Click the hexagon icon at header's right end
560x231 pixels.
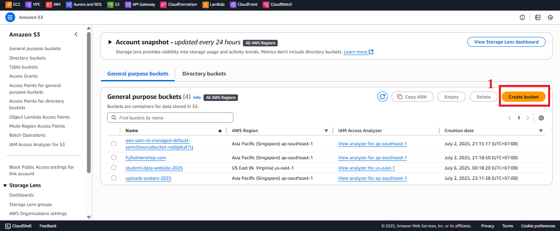click(550, 17)
